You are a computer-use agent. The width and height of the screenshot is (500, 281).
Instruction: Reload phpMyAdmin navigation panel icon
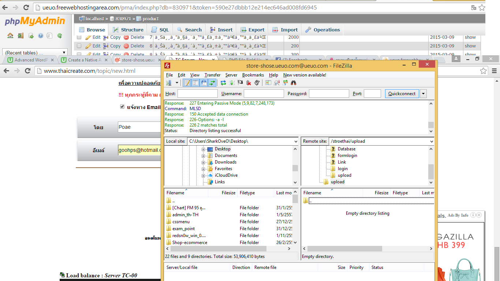[59, 36]
